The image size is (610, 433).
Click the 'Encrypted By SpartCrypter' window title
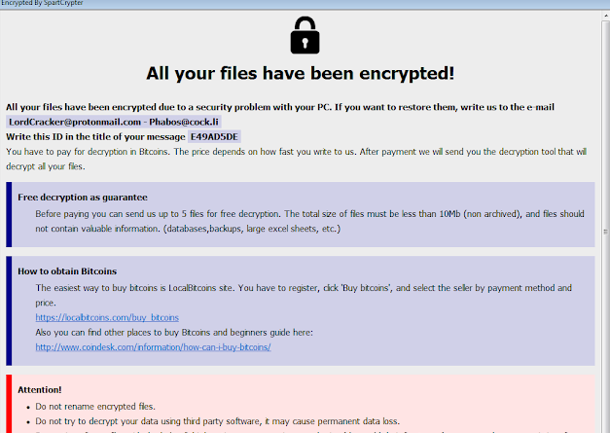coord(42,4)
